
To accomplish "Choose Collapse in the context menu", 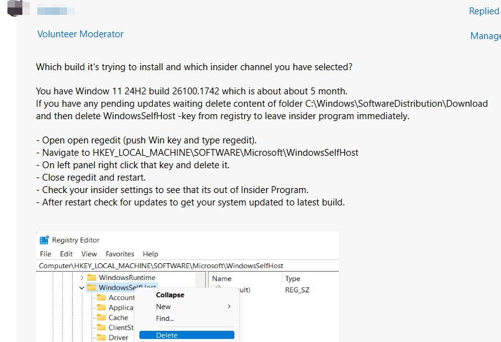I will [x=186, y=295].
